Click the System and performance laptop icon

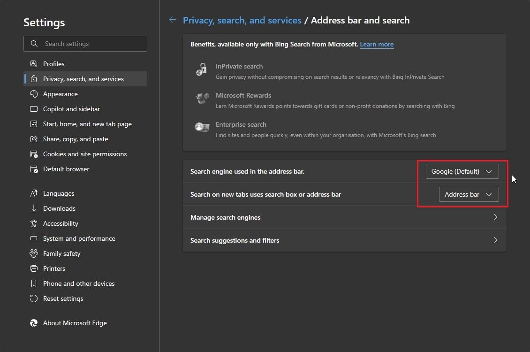(x=34, y=239)
